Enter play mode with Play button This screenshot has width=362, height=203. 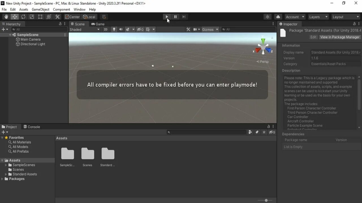pyautogui.click(x=167, y=17)
